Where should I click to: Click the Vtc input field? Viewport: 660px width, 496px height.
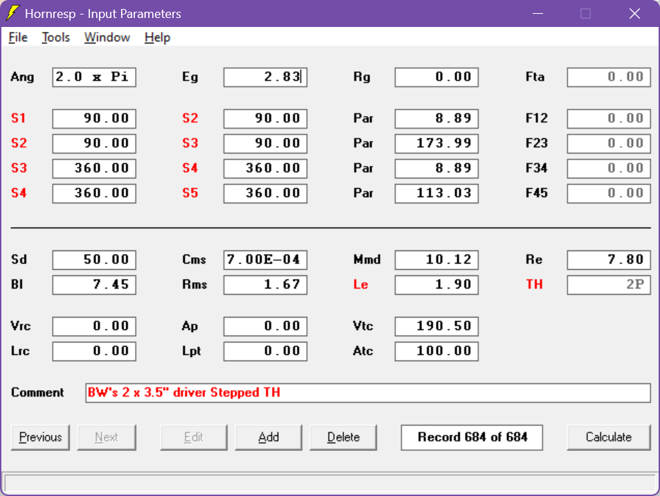437,326
